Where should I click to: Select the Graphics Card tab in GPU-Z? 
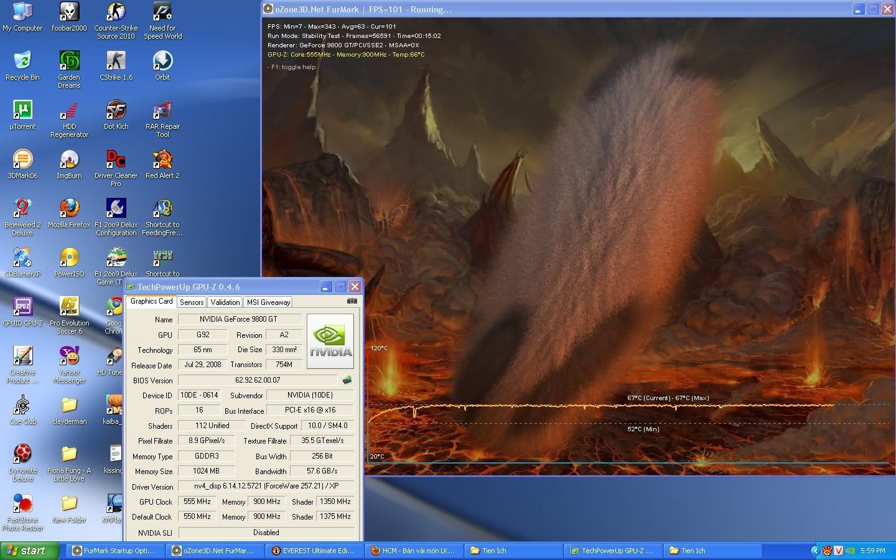[151, 301]
